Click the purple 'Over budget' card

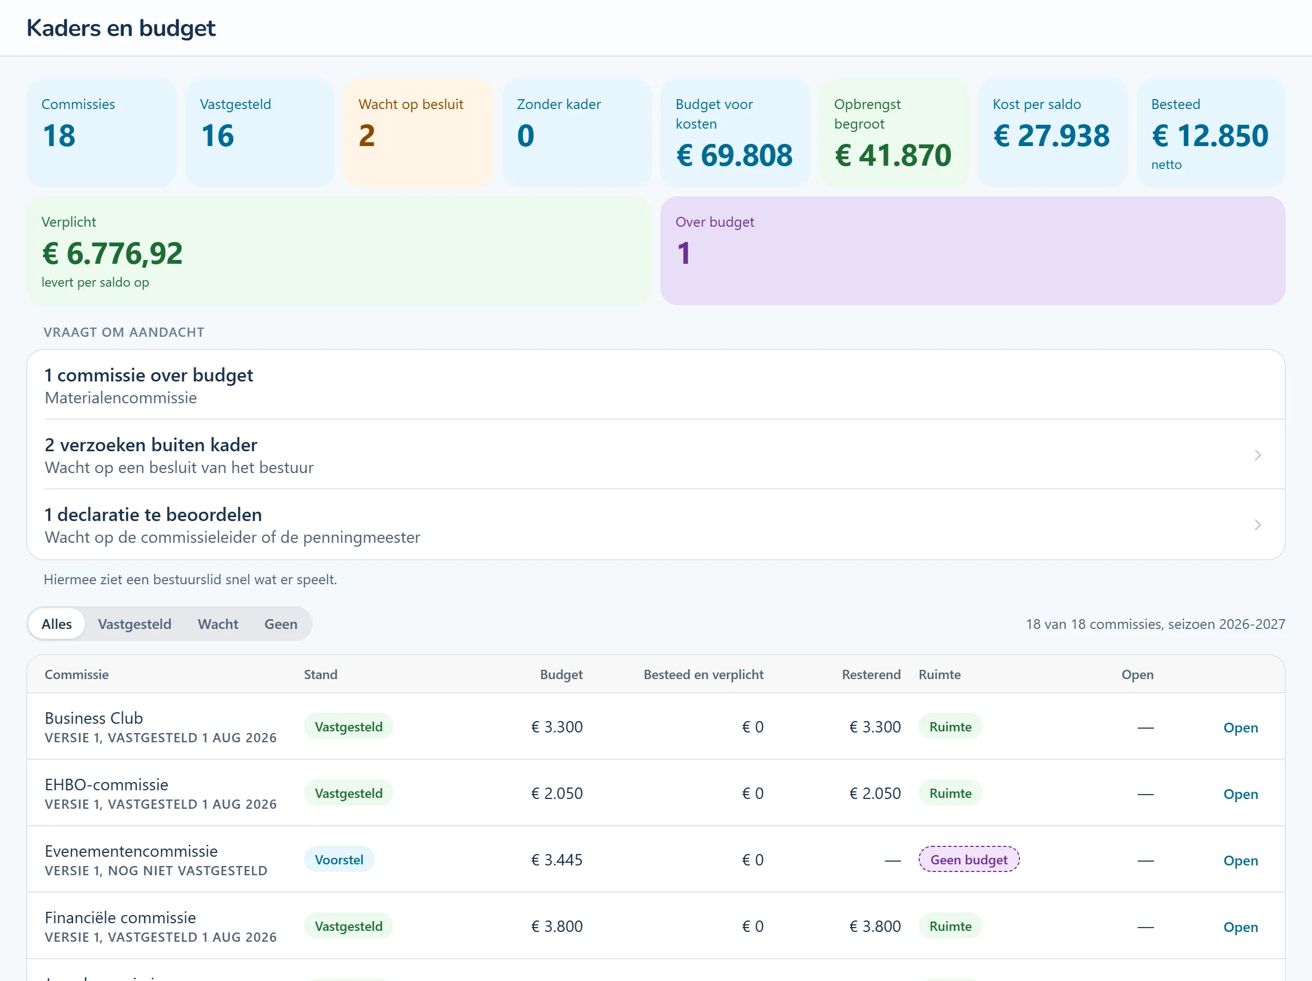tap(973, 251)
